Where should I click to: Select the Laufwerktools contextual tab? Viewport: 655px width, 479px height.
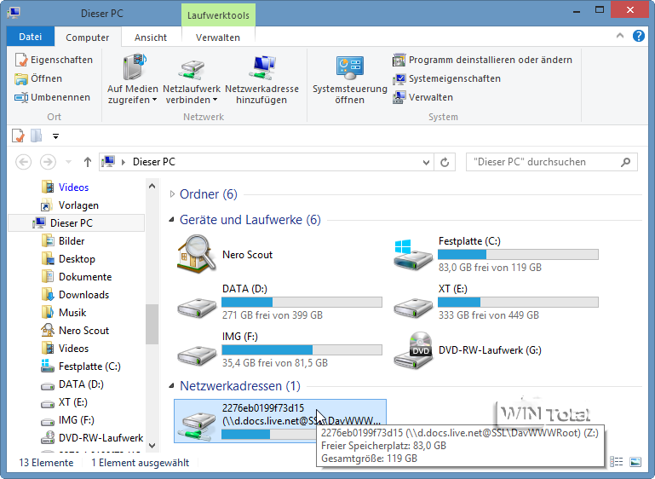218,15
